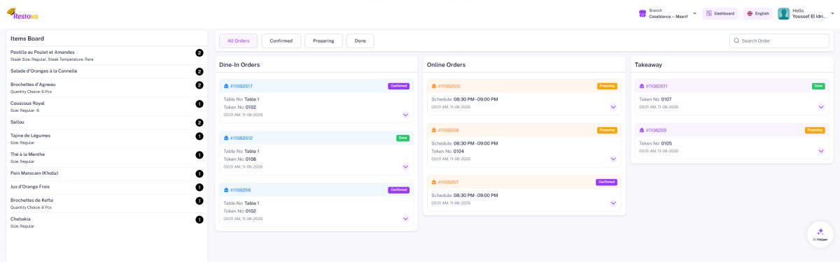Click the icon of takeaway order #1108269

(642, 130)
